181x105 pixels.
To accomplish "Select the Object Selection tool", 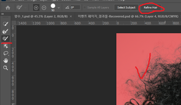I will click(x=6, y=46).
